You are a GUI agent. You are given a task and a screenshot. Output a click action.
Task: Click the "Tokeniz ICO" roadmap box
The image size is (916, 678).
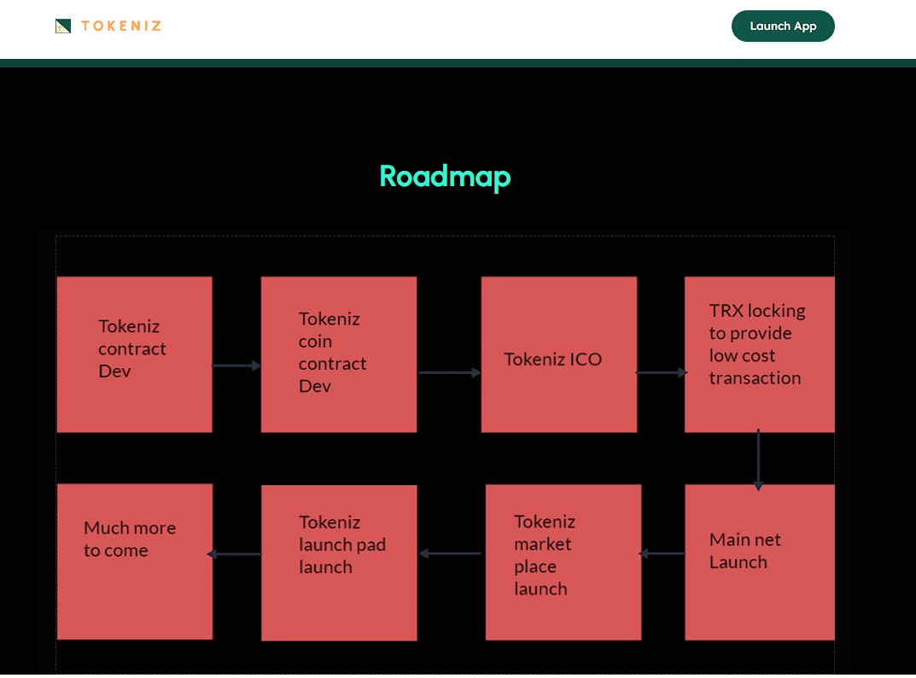click(x=559, y=354)
